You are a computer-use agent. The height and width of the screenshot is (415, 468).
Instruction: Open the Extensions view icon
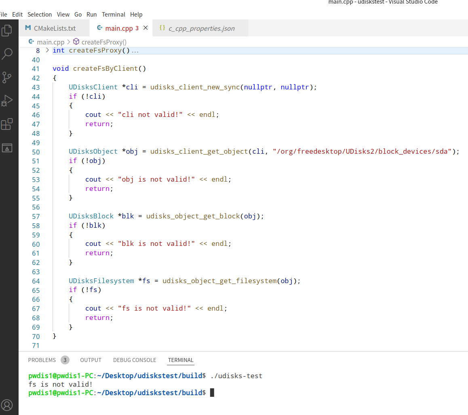click(7, 124)
